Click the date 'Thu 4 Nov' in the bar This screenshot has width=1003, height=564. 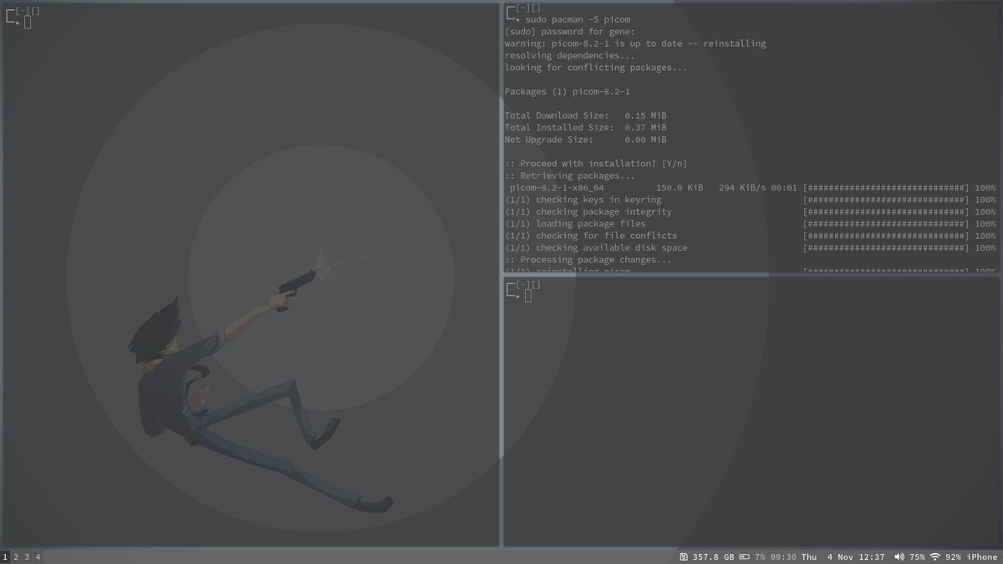point(827,556)
